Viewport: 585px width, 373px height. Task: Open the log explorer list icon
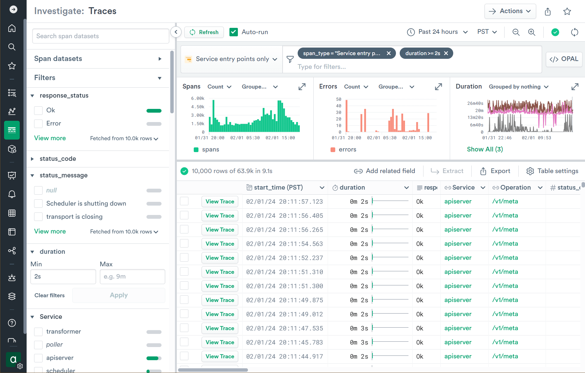pos(12,93)
